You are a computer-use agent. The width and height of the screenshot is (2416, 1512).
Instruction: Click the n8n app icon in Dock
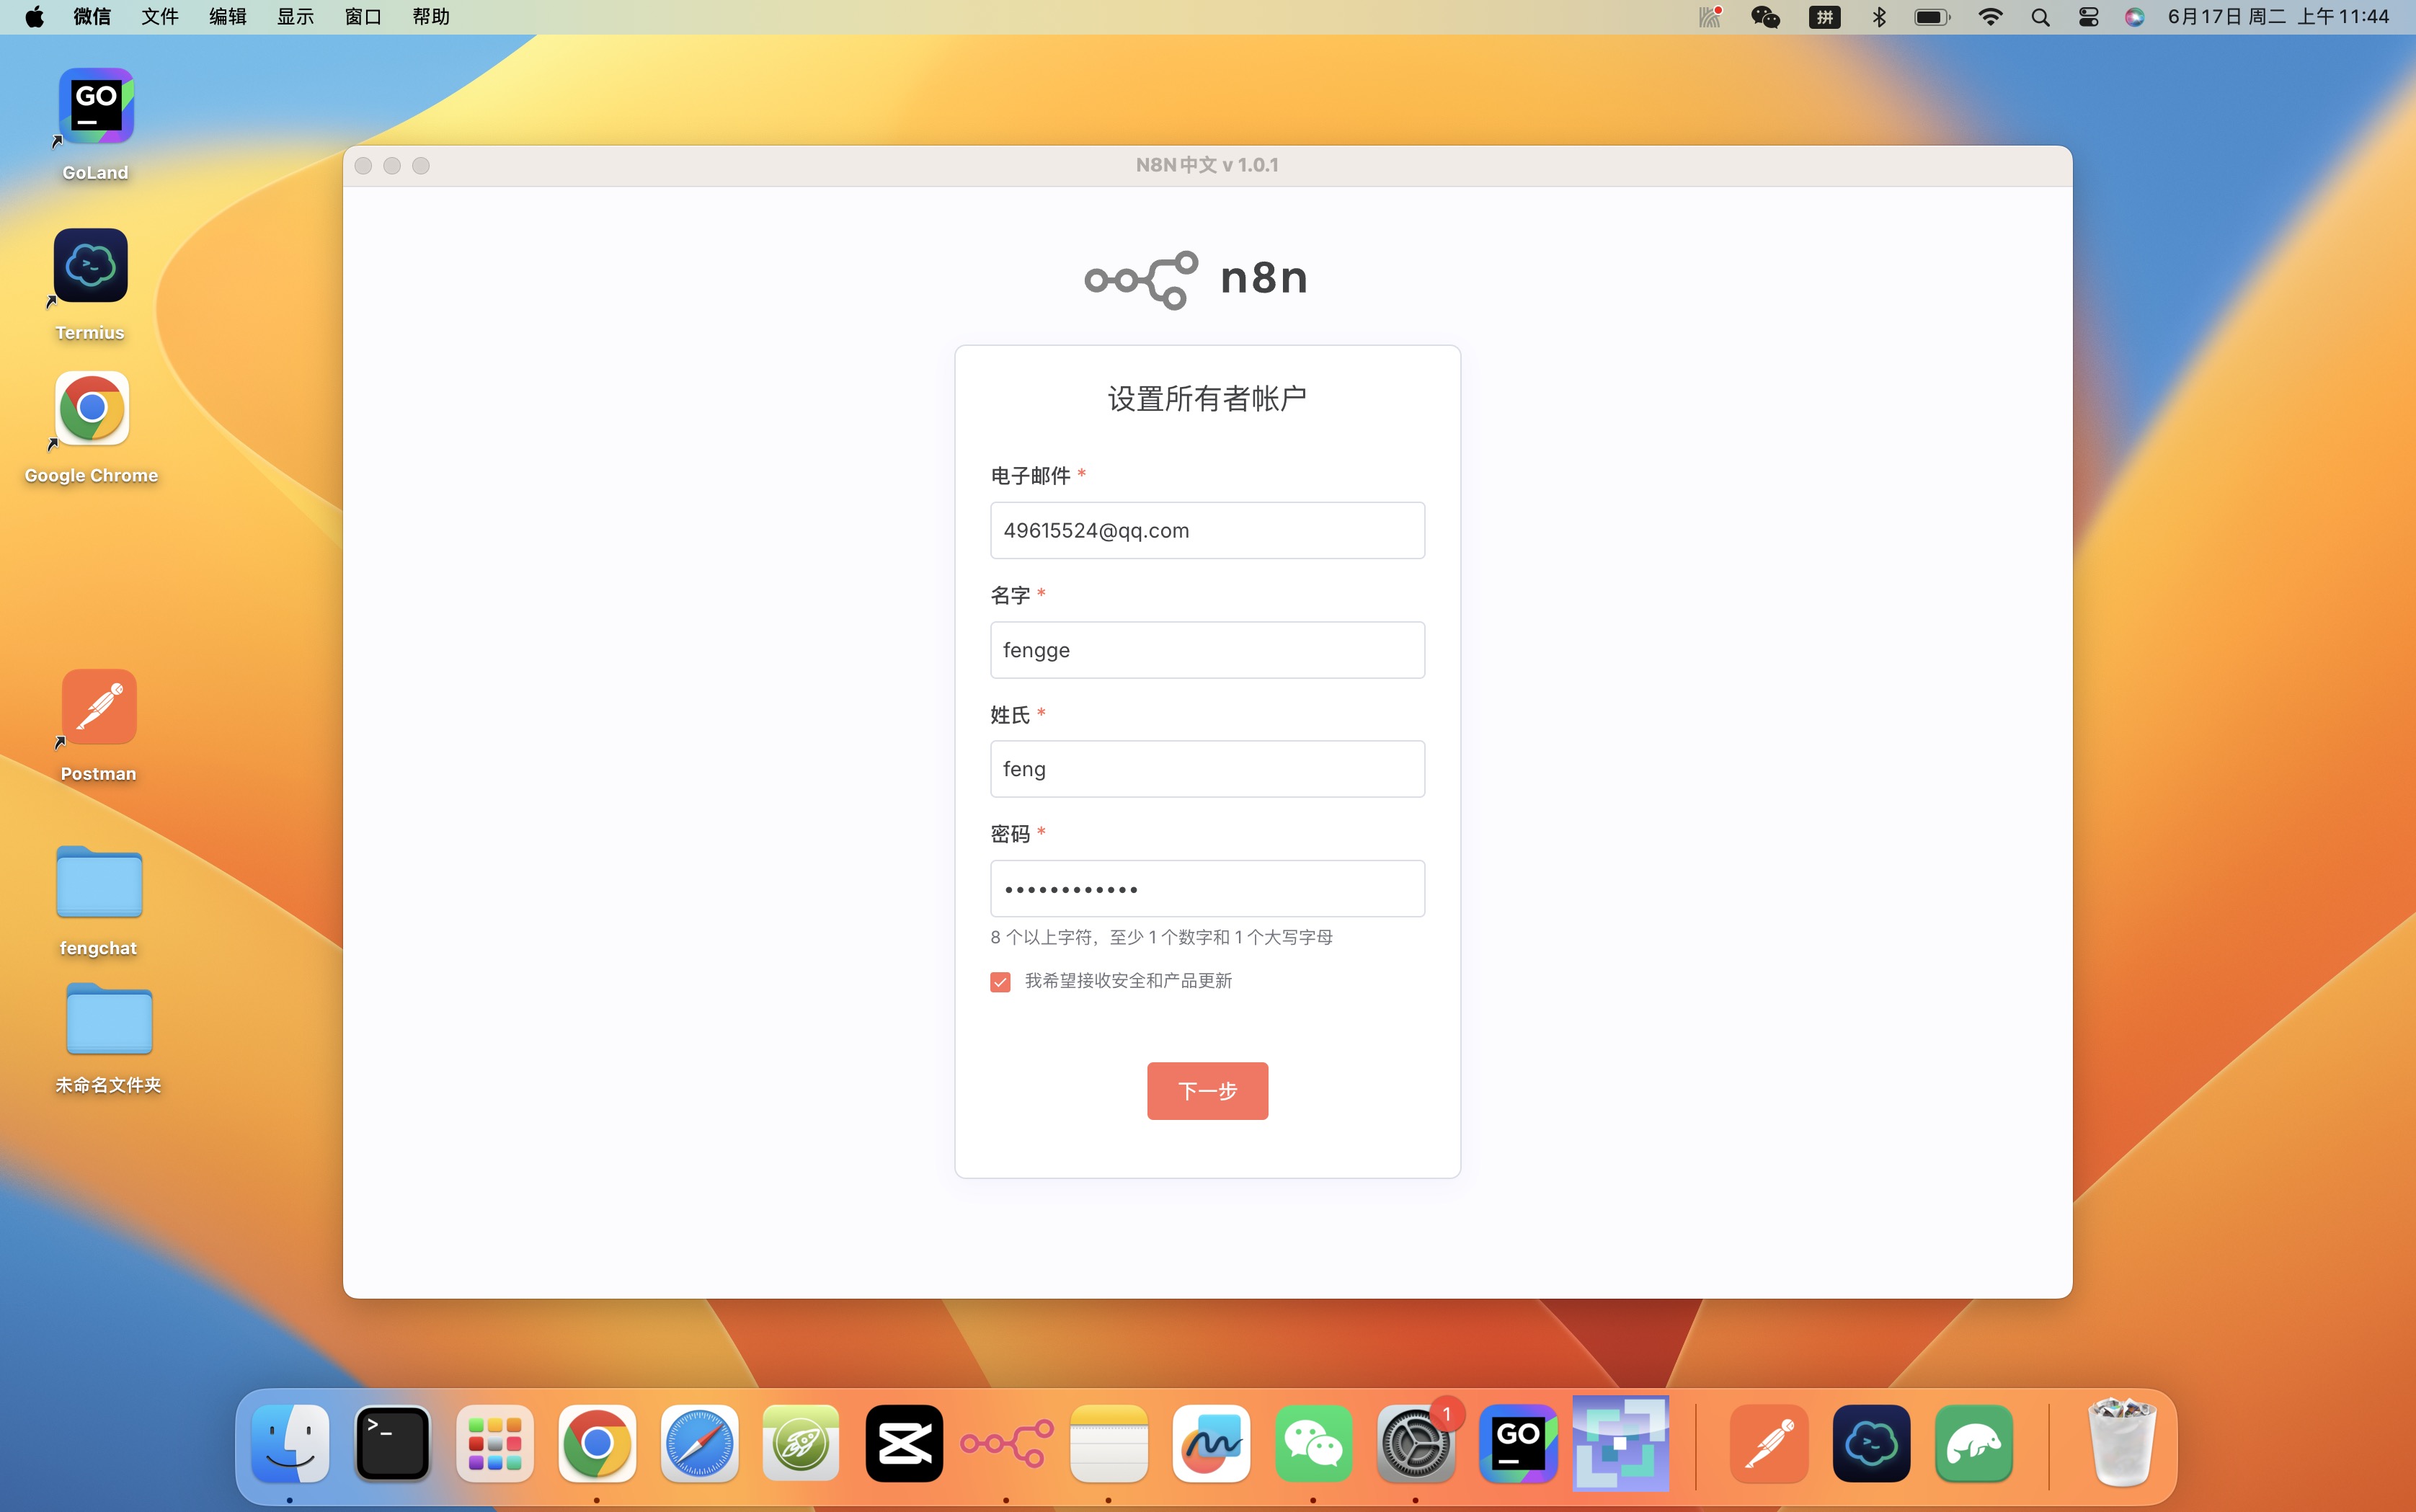pos(1006,1443)
